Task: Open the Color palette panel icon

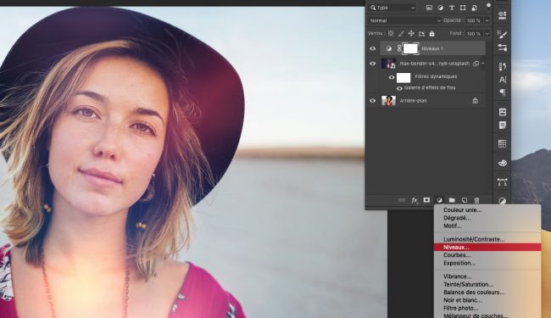Action: click(x=503, y=163)
